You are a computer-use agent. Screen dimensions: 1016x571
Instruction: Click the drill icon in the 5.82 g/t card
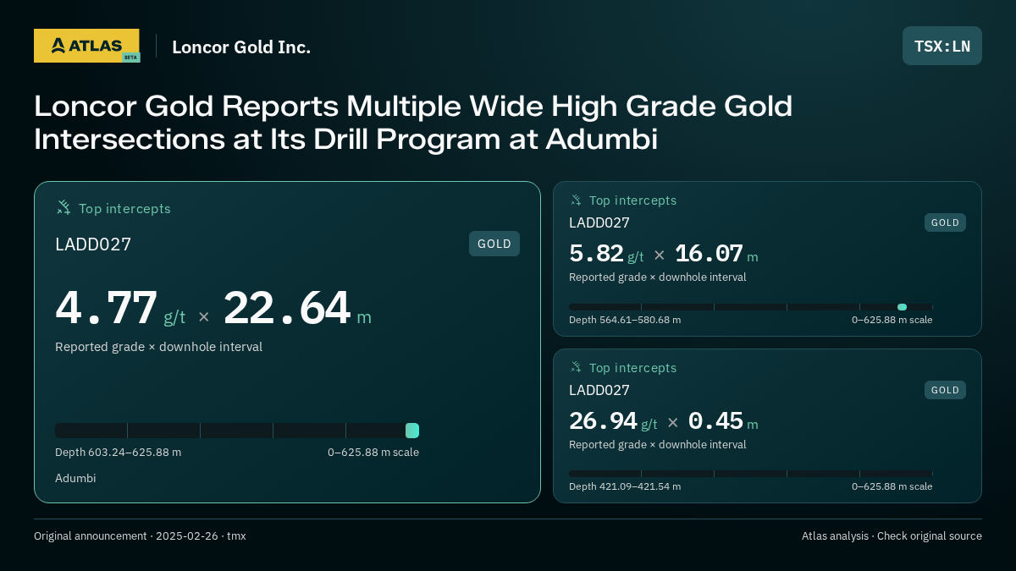(576, 200)
